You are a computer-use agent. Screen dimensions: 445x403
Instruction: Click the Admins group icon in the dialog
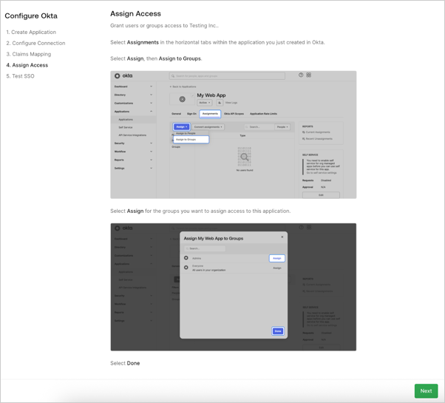[186, 258]
